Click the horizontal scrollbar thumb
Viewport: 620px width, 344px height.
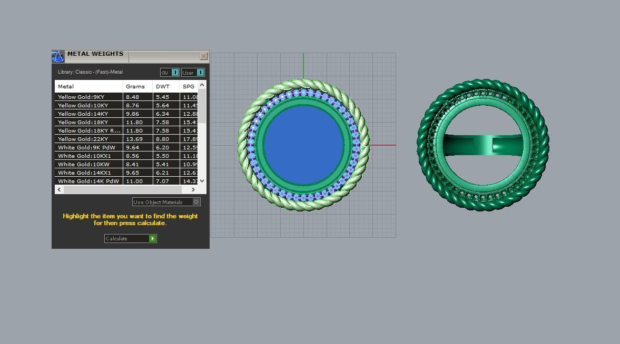click(x=123, y=189)
